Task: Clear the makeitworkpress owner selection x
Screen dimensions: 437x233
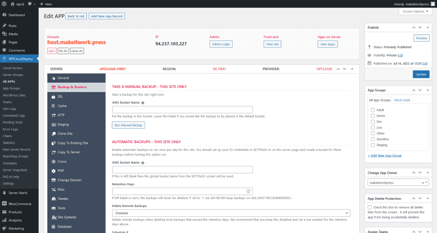Action: point(422,183)
